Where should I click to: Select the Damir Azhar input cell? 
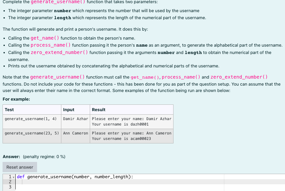(x=75, y=118)
